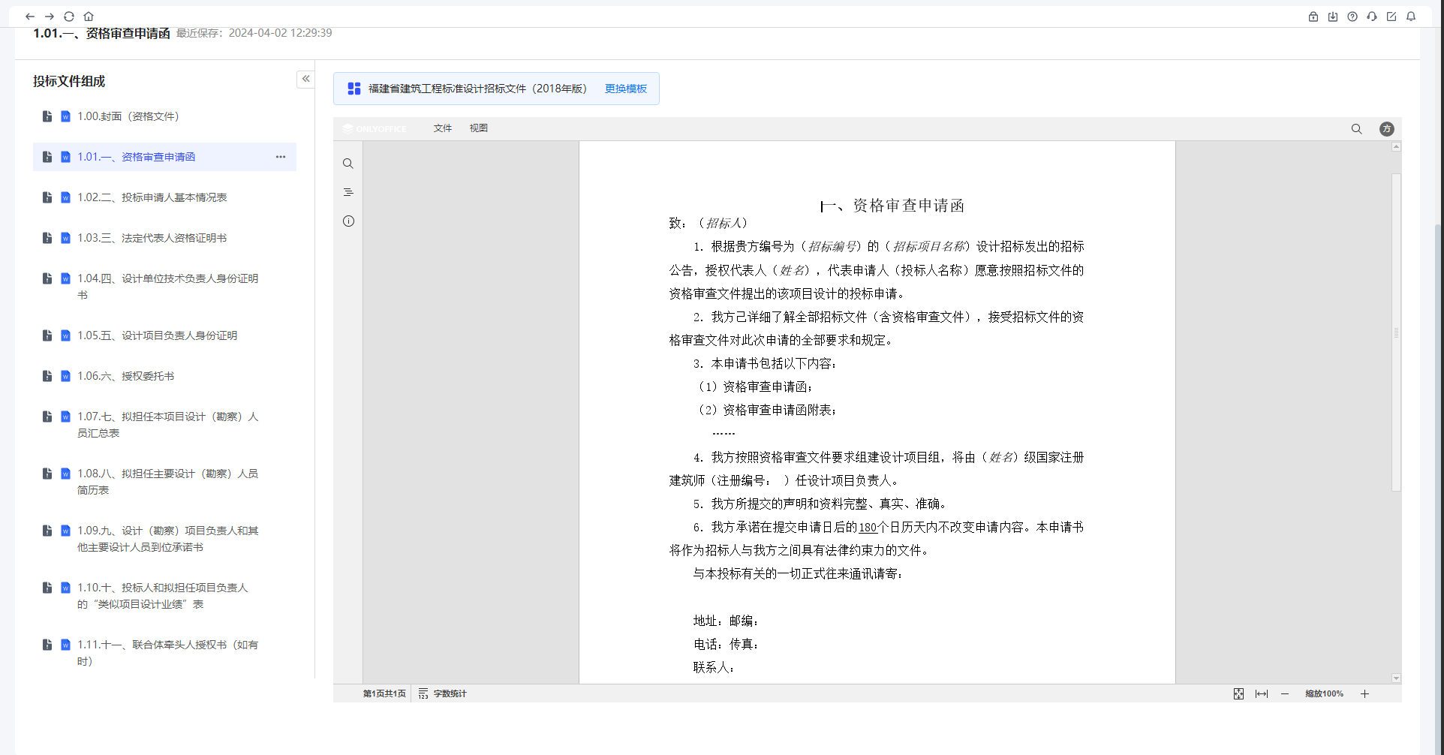Click 更换模板 link
Screen dimensions: 1444x755
point(626,89)
